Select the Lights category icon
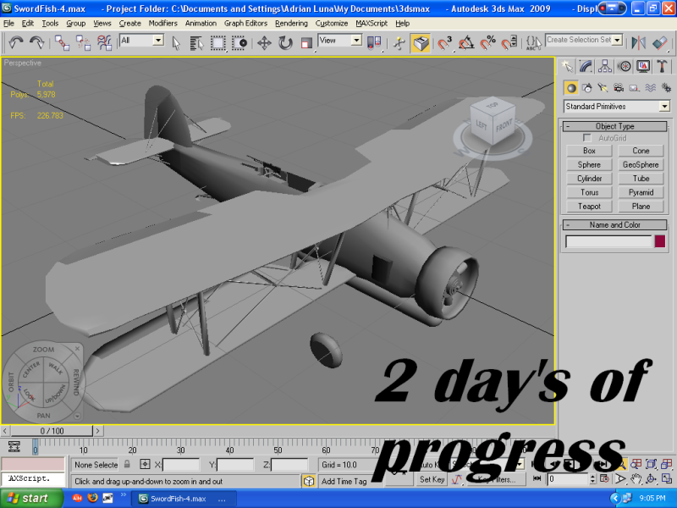This screenshot has height=508, width=677. pos(603,87)
